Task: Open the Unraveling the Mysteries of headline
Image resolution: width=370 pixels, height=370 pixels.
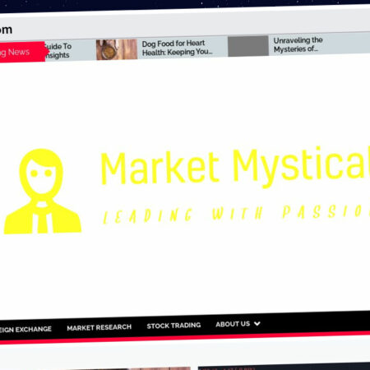Action: [298, 44]
